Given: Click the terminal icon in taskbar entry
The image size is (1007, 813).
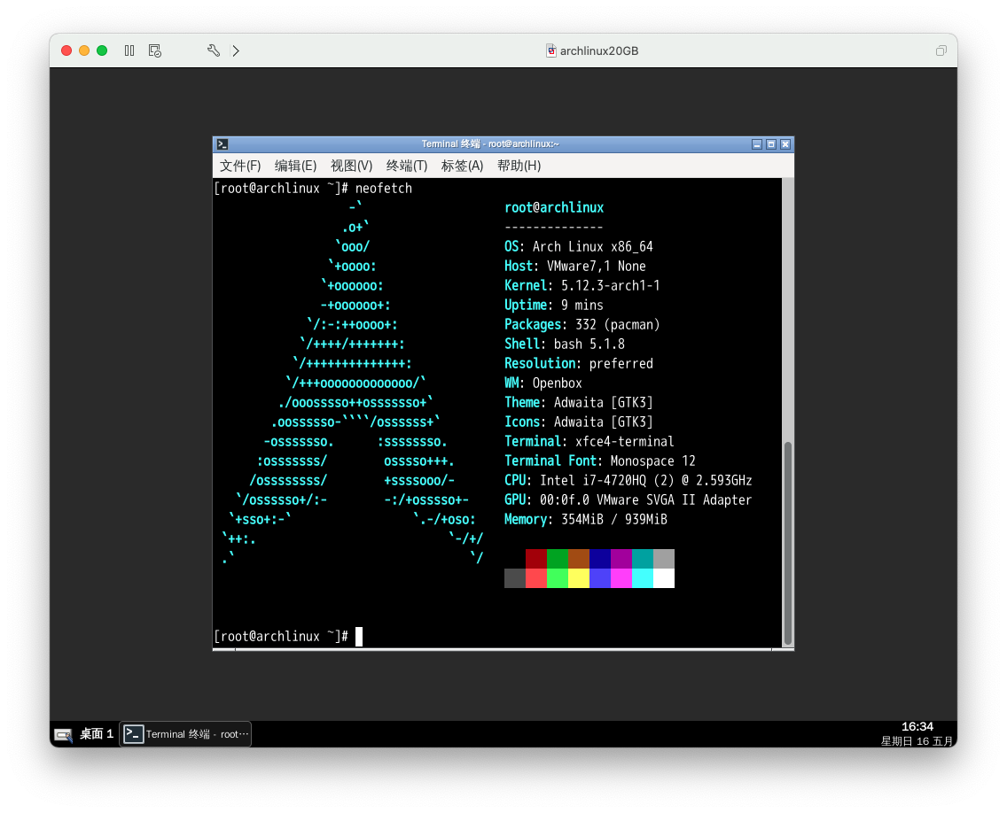Looking at the screenshot, I should point(133,734).
